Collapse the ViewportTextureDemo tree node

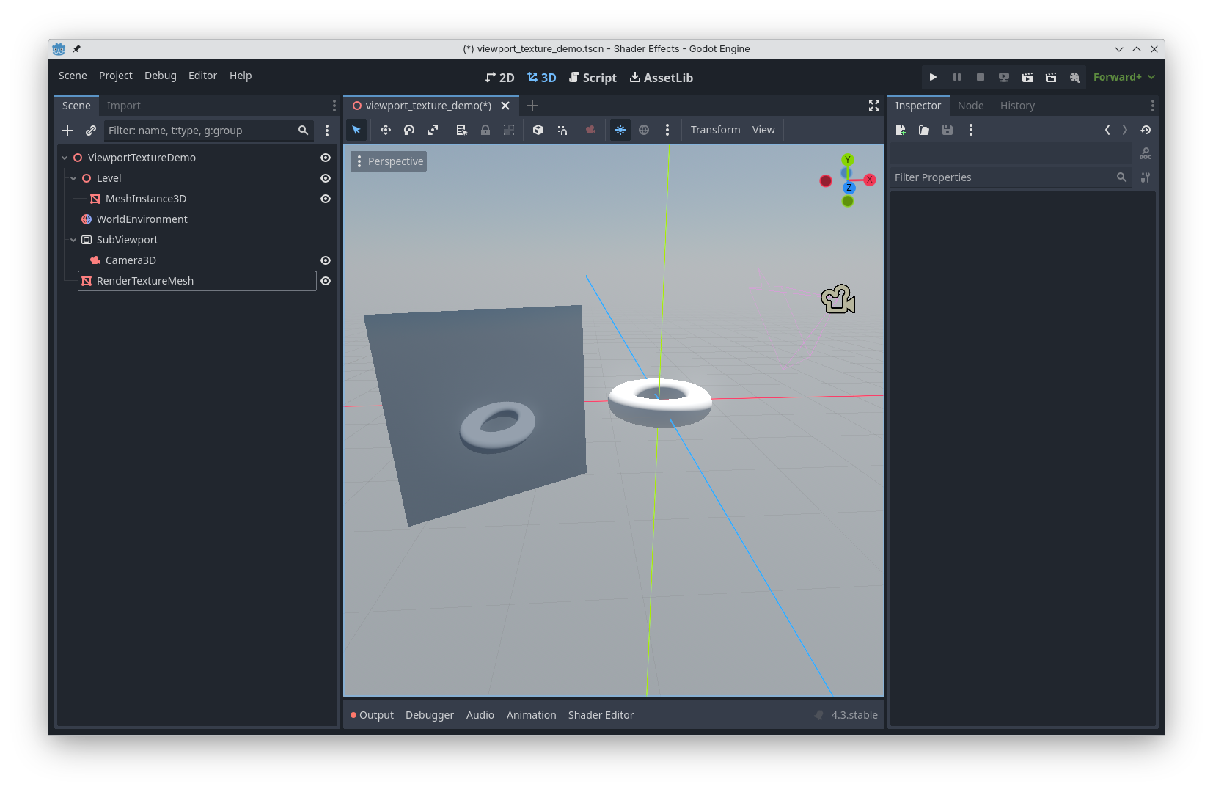[65, 158]
